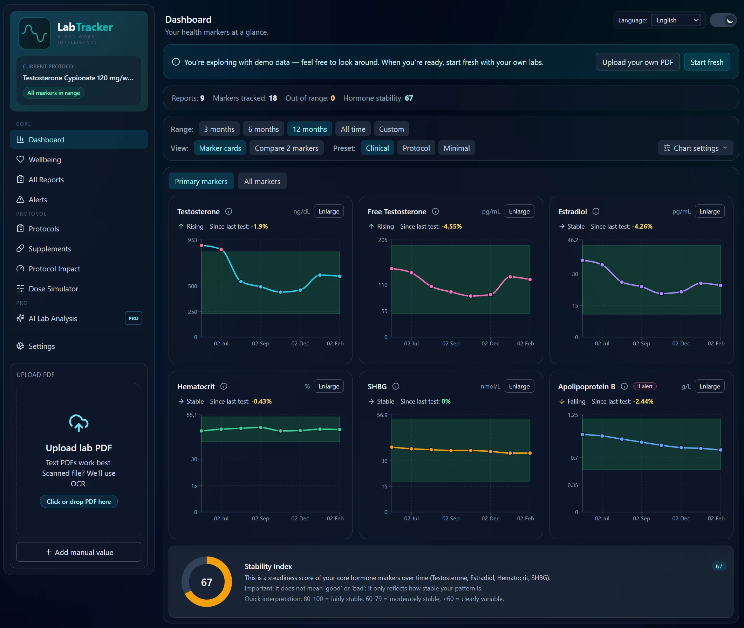Viewport: 744px width, 628px height.
Task: Enlarge the Estradiol chart
Action: tap(710, 211)
